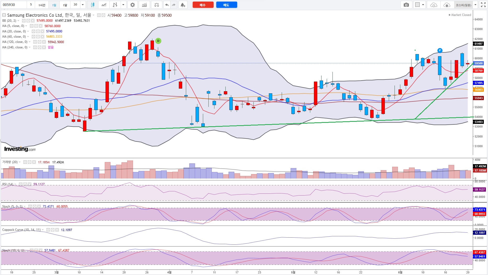Enter fullscreen chart mode
The image size is (488, 275).
pos(483,5)
